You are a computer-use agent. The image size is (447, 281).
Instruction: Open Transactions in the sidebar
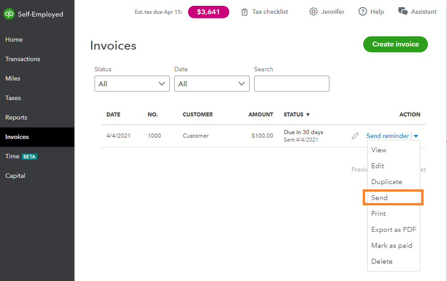coord(37,59)
